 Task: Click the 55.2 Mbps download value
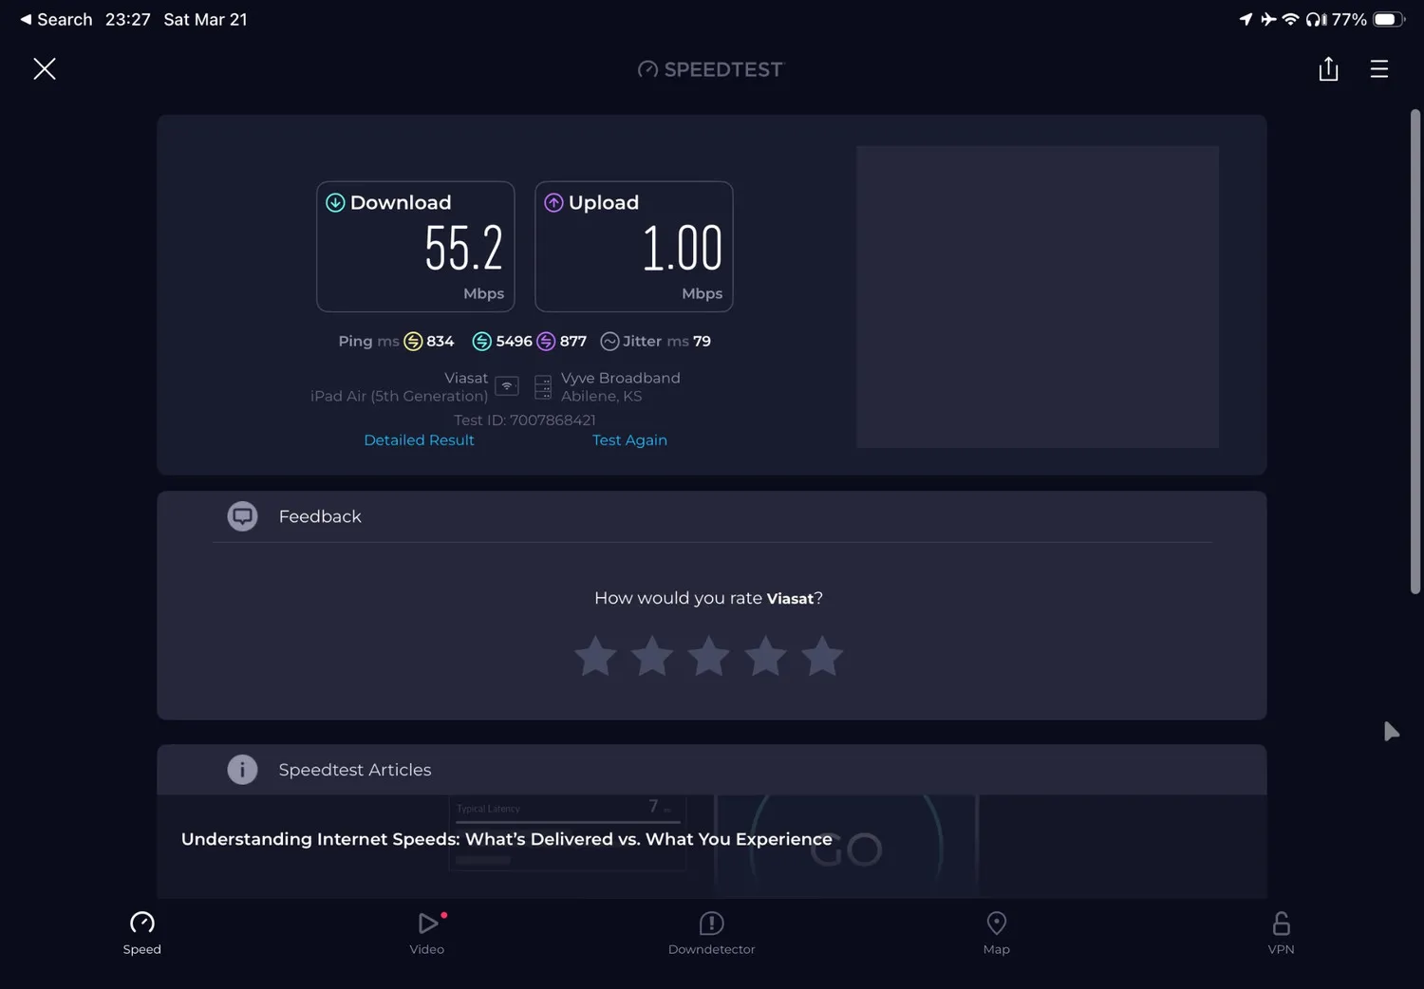(464, 249)
